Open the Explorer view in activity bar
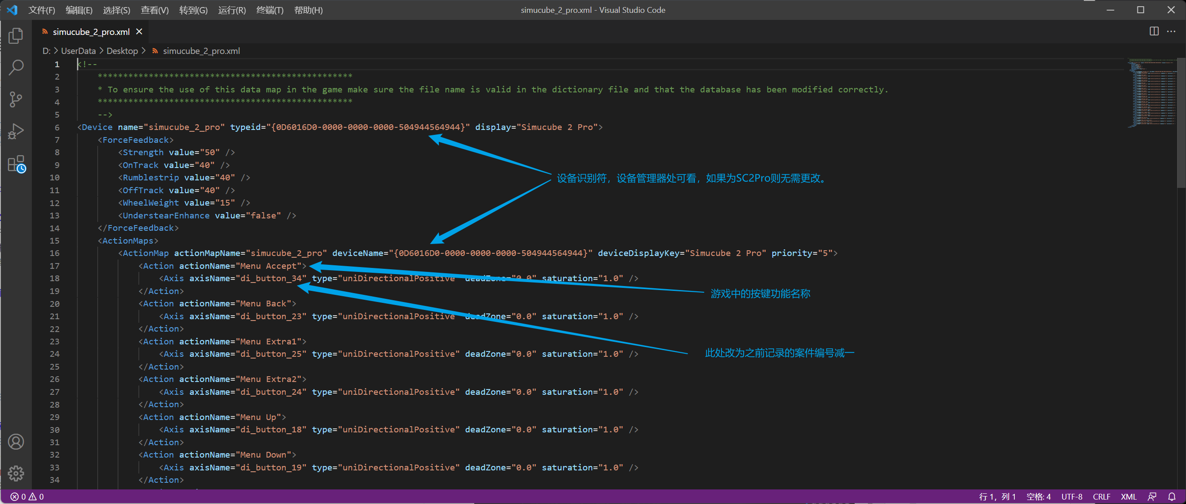The image size is (1186, 504). pyautogui.click(x=16, y=35)
